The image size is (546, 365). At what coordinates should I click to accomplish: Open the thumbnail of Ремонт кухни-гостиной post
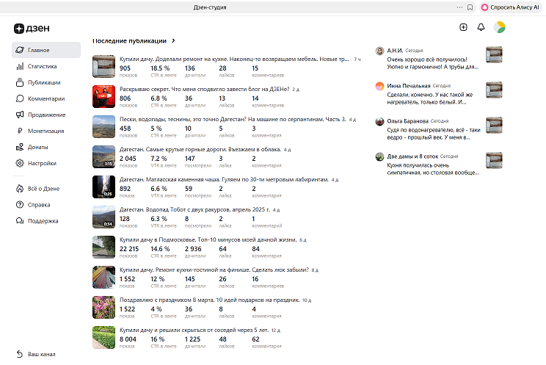point(103,277)
